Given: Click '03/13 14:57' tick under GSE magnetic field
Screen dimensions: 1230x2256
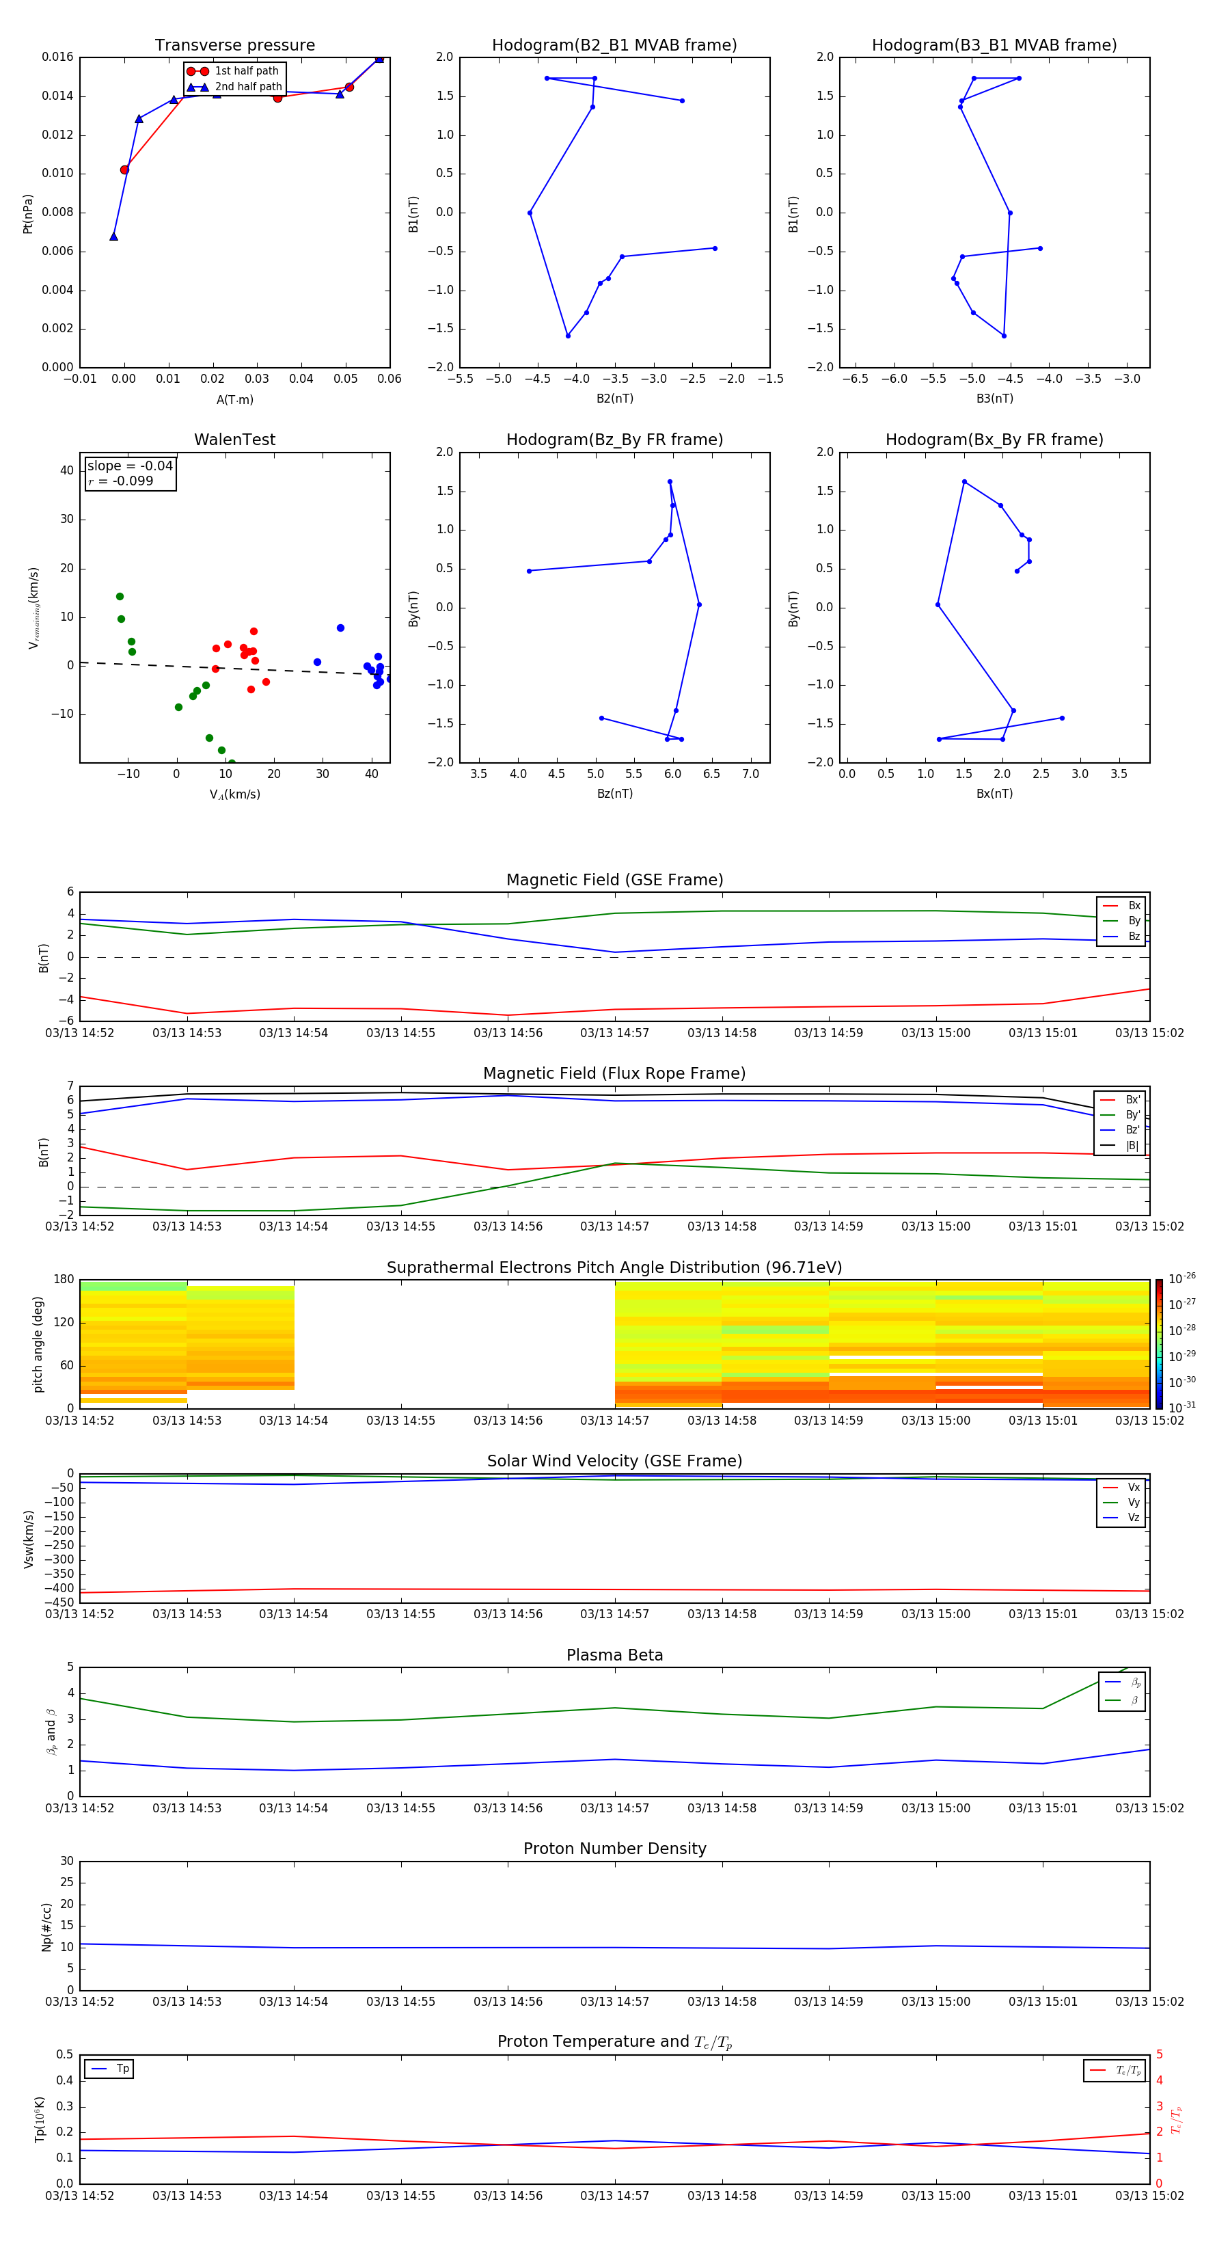Looking at the screenshot, I should coord(614,1034).
